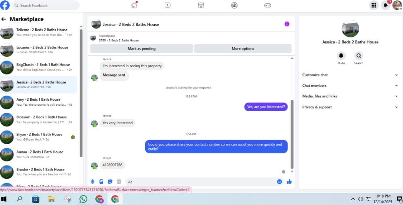Click the More options button
The height and width of the screenshot is (205, 403).
point(243,49)
